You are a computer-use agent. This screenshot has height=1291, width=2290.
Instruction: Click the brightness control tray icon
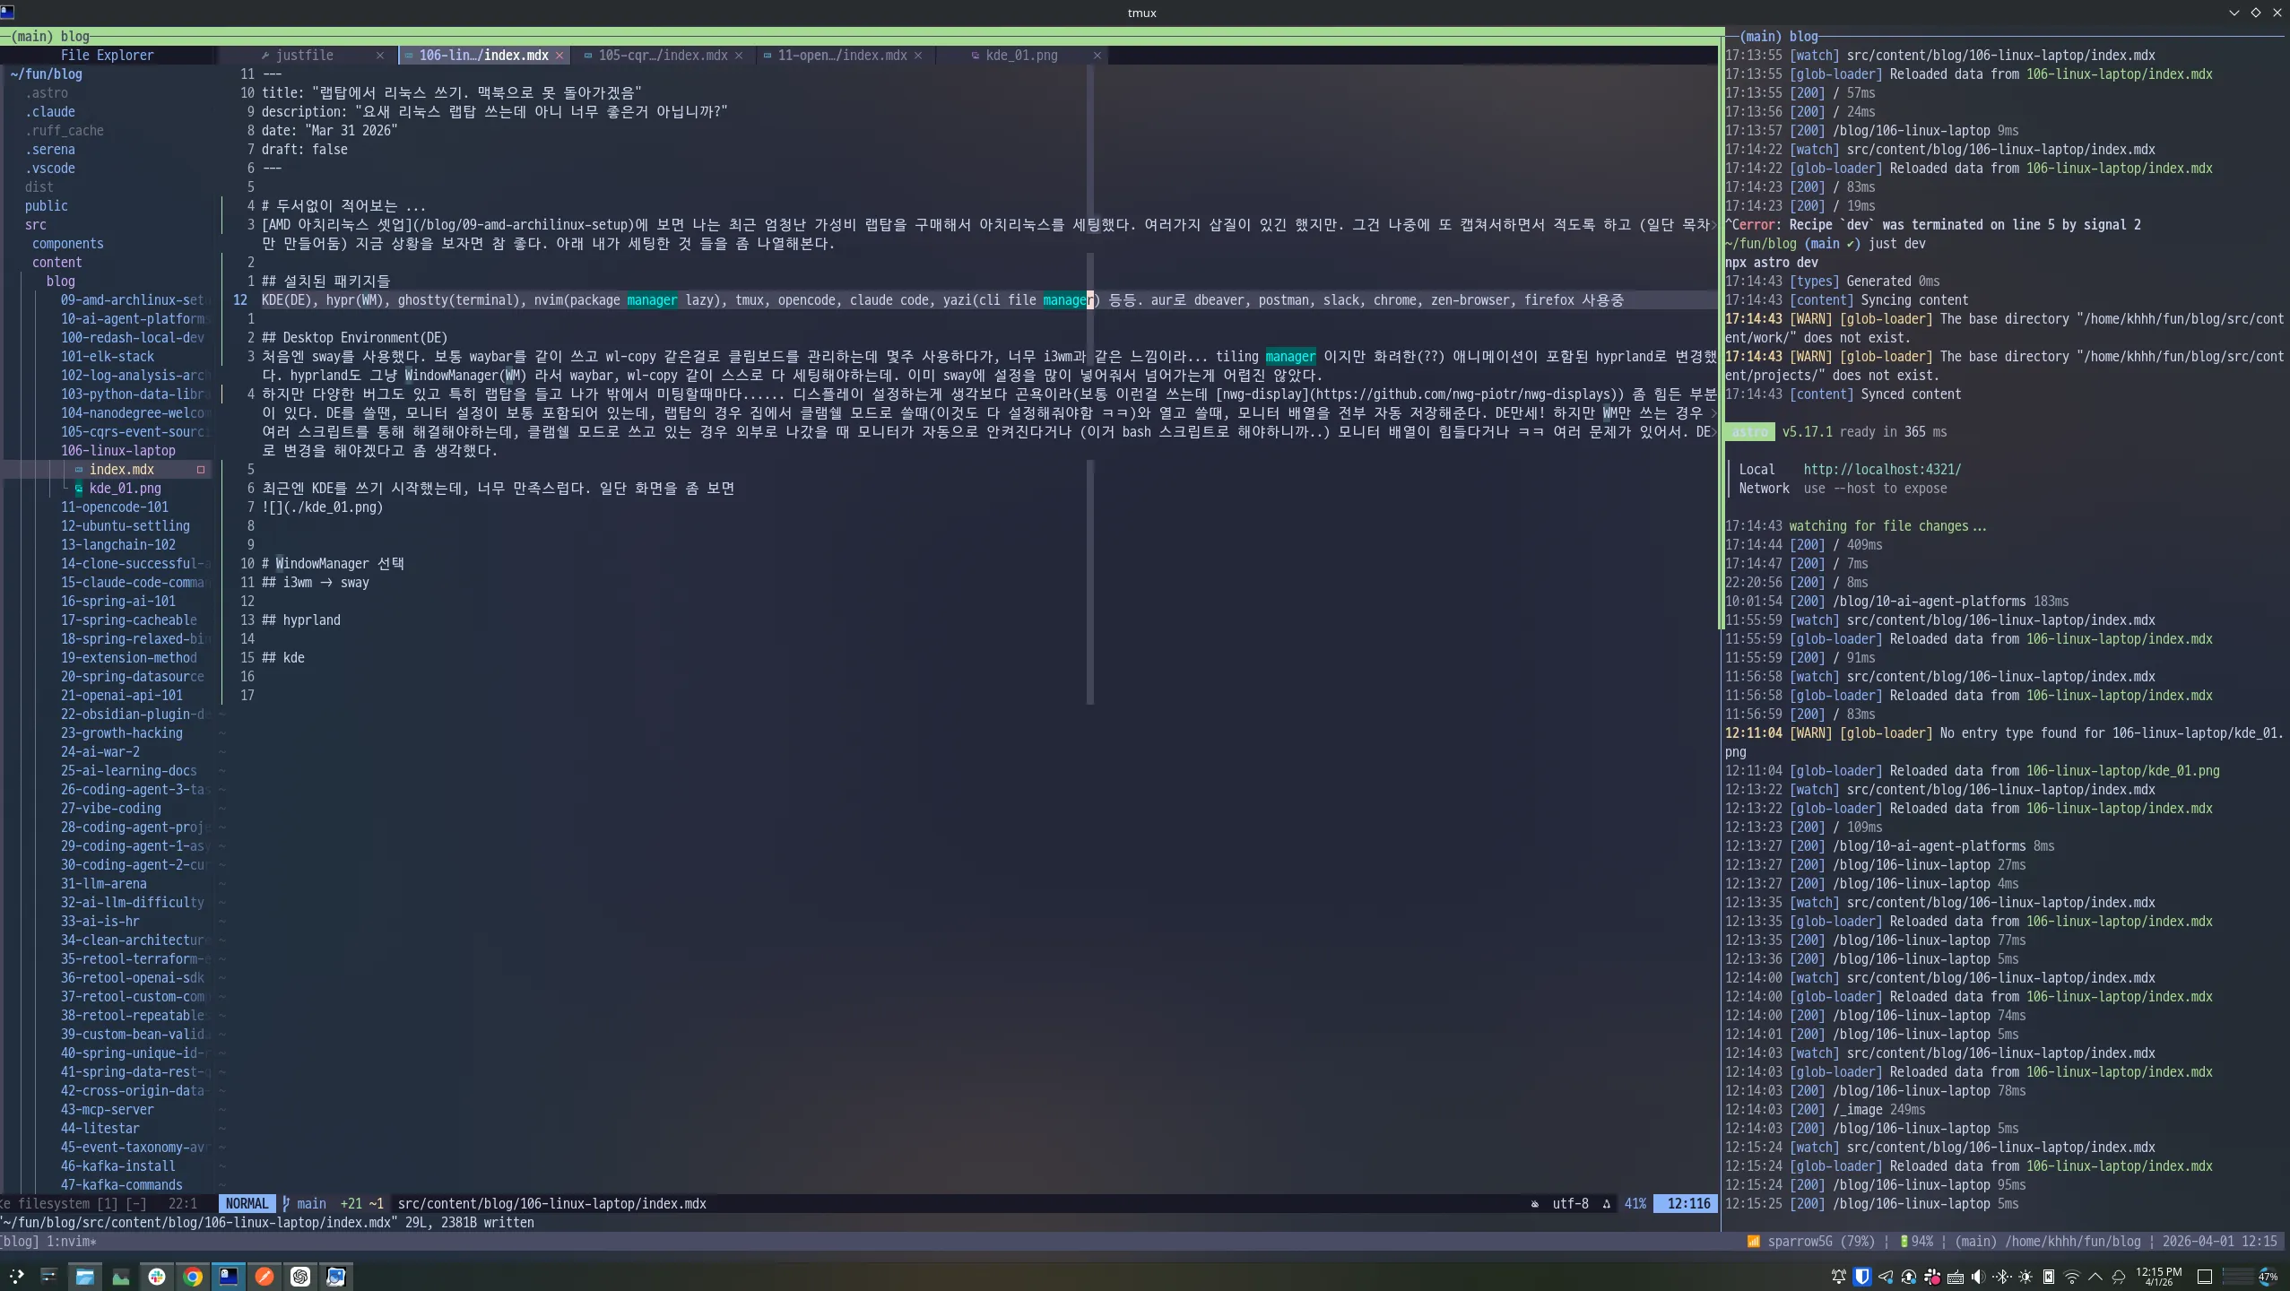2025,1277
